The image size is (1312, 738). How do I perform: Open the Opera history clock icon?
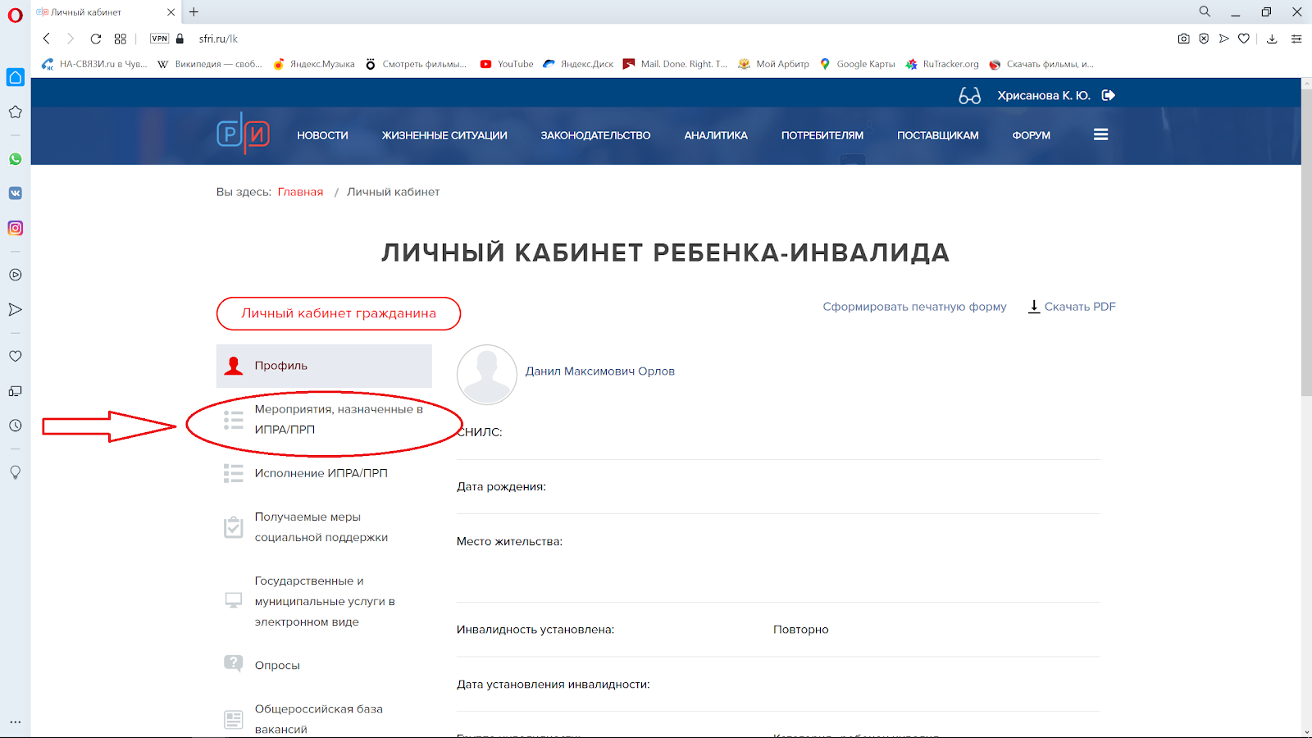click(15, 426)
